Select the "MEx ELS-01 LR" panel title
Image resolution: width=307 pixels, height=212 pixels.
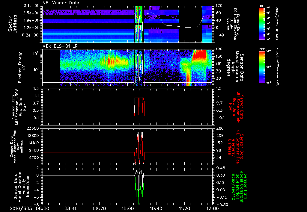(59, 46)
